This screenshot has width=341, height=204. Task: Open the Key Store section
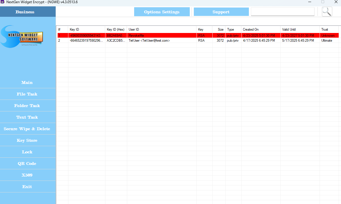(28, 140)
